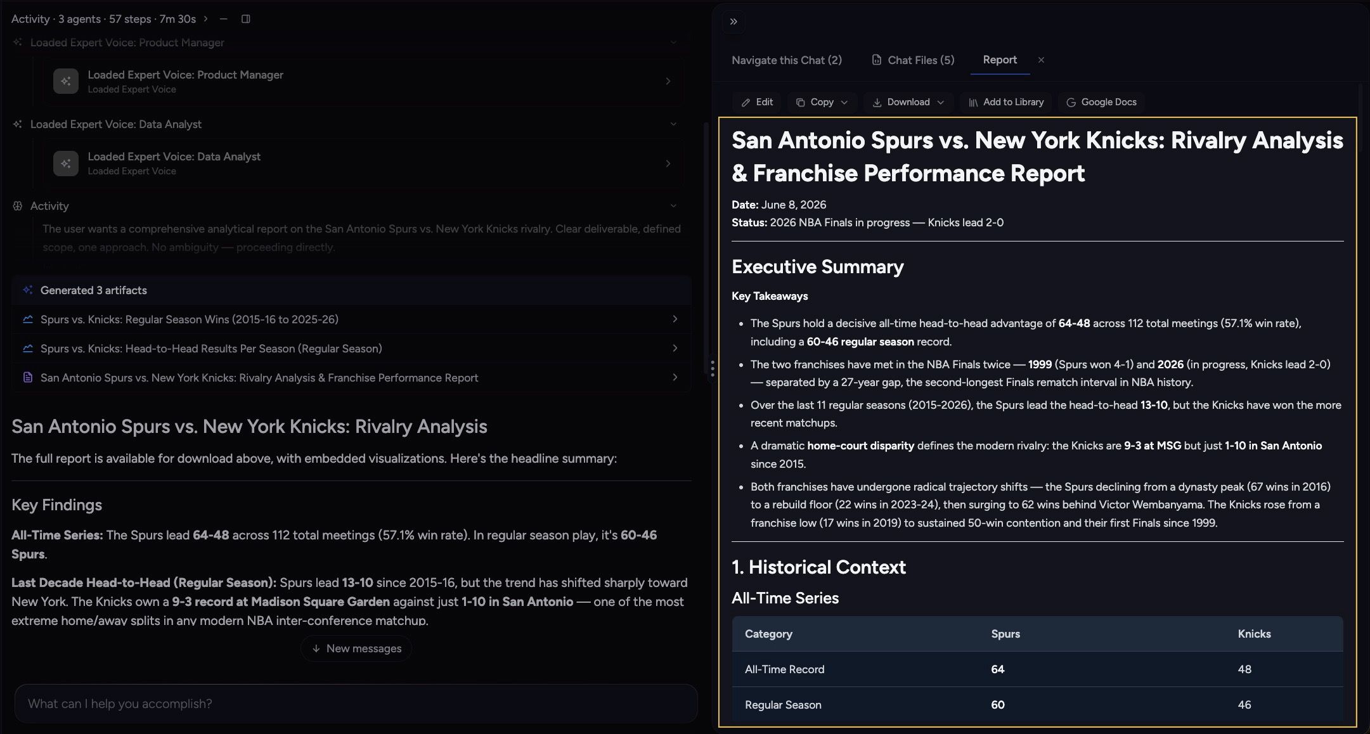The height and width of the screenshot is (734, 1370).
Task: Click the 'All-Time Series' subheading
Action: pos(785,598)
